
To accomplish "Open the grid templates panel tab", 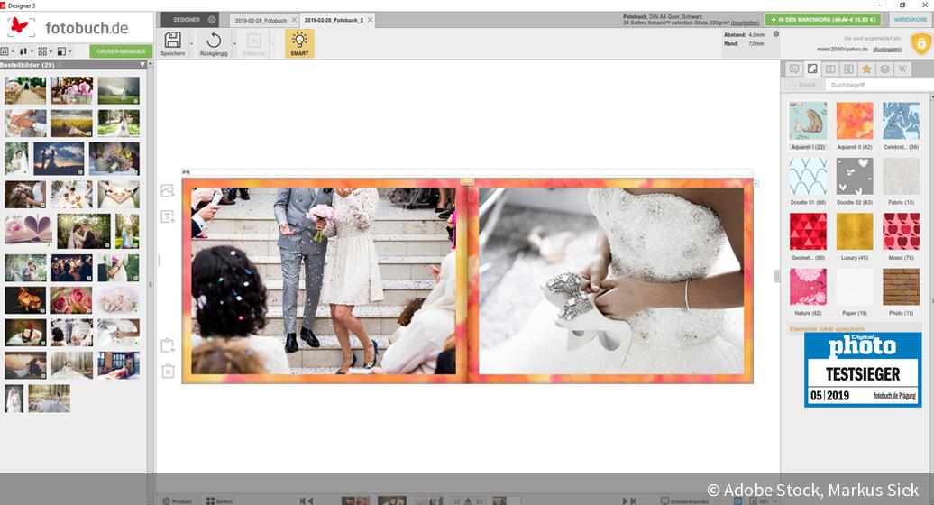I will click(x=849, y=69).
